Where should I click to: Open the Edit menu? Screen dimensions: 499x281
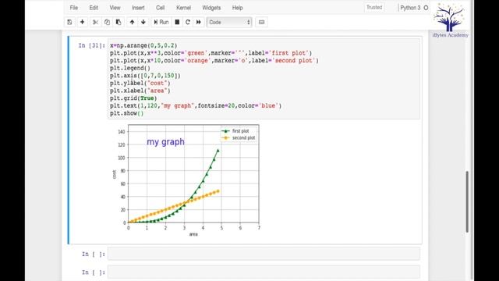pyautogui.click(x=94, y=8)
